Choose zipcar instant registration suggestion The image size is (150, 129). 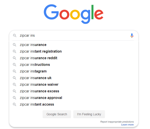[74, 51]
